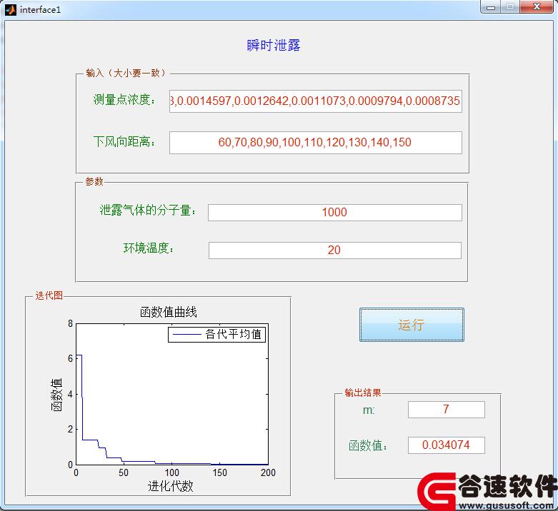Click the 瞬时泄露 heading text
Screen dimensions: 558x511
tap(274, 46)
